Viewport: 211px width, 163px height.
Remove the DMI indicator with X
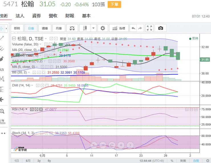tap(47, 85)
